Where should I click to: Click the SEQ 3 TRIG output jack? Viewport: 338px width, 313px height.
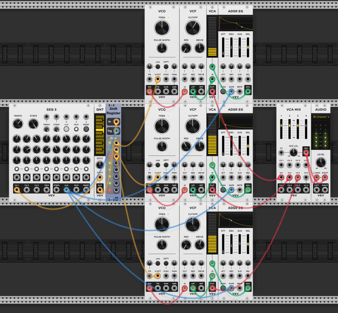pyautogui.click(x=46, y=190)
